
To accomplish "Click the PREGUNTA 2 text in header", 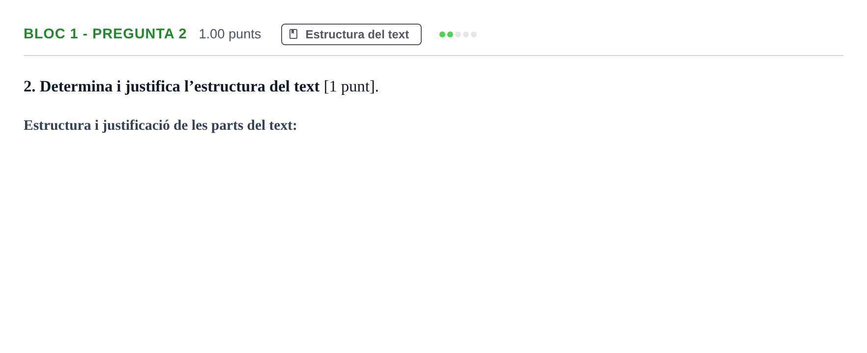I will (140, 33).
